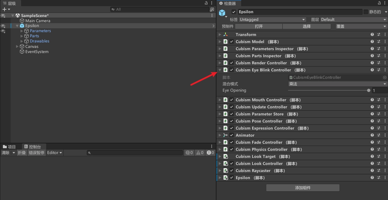The width and height of the screenshot is (388, 200).
Task: Open the Epsilon script component options menu
Action: coord(385,177)
